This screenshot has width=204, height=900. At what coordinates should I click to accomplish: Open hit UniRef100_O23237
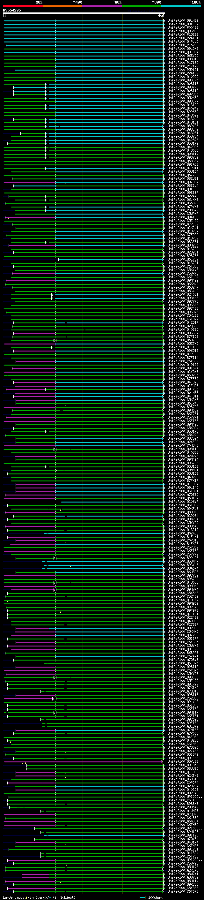(183, 786)
